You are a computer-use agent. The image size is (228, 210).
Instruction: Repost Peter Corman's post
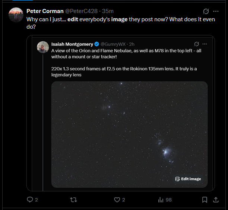tap(73, 200)
